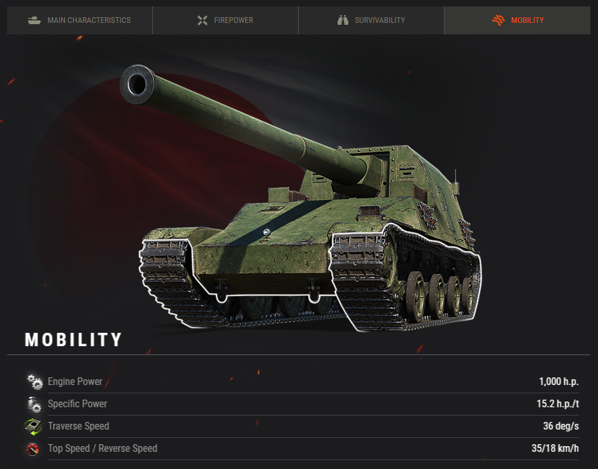The height and width of the screenshot is (469, 598).
Task: Click the 35/18 km/h value
Action: (555, 449)
